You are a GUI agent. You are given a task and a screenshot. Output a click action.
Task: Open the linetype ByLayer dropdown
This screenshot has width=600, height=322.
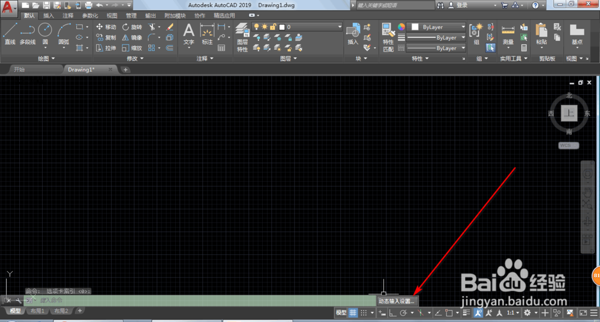(x=436, y=48)
